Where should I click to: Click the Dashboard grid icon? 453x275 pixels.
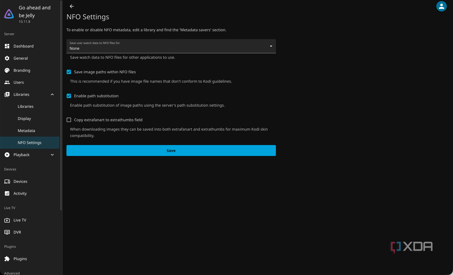(x=7, y=46)
